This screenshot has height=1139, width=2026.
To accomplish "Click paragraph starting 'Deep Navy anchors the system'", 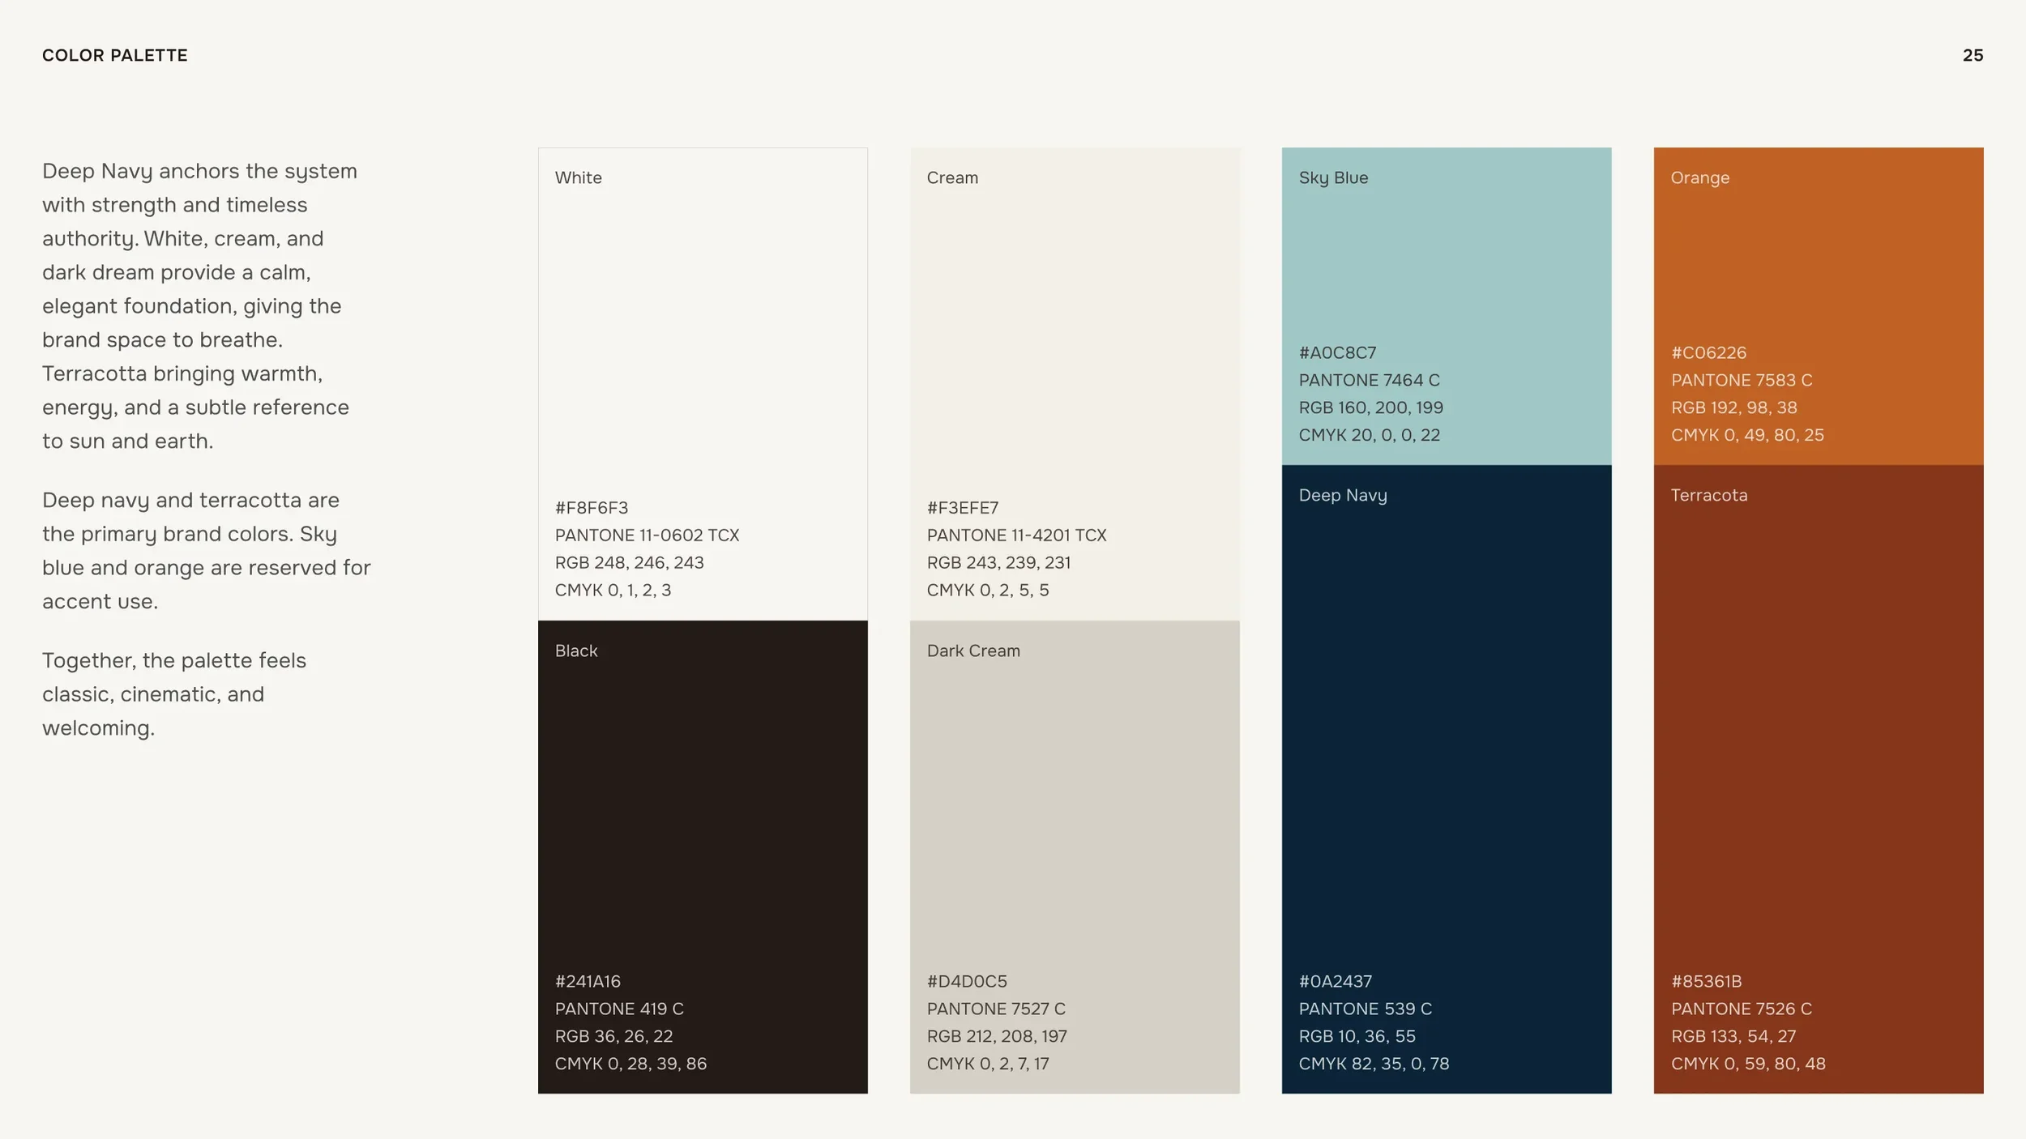I will [199, 306].
